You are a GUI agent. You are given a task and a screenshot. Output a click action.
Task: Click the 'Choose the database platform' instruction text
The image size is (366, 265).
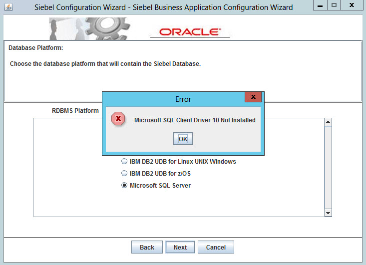click(x=105, y=64)
